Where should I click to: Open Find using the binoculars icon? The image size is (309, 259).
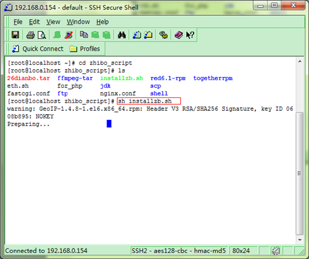pyautogui.click(x=122, y=35)
